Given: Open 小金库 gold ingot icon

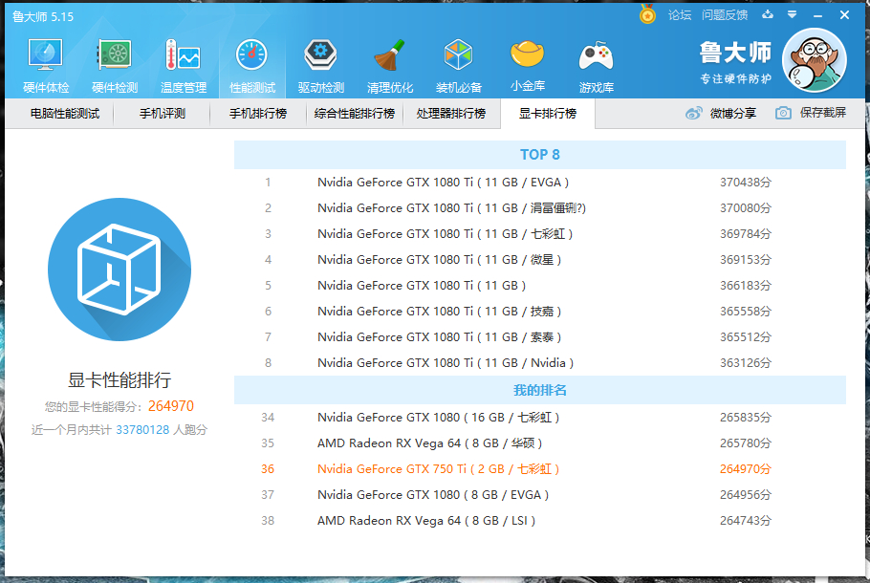Looking at the screenshot, I should point(528,65).
